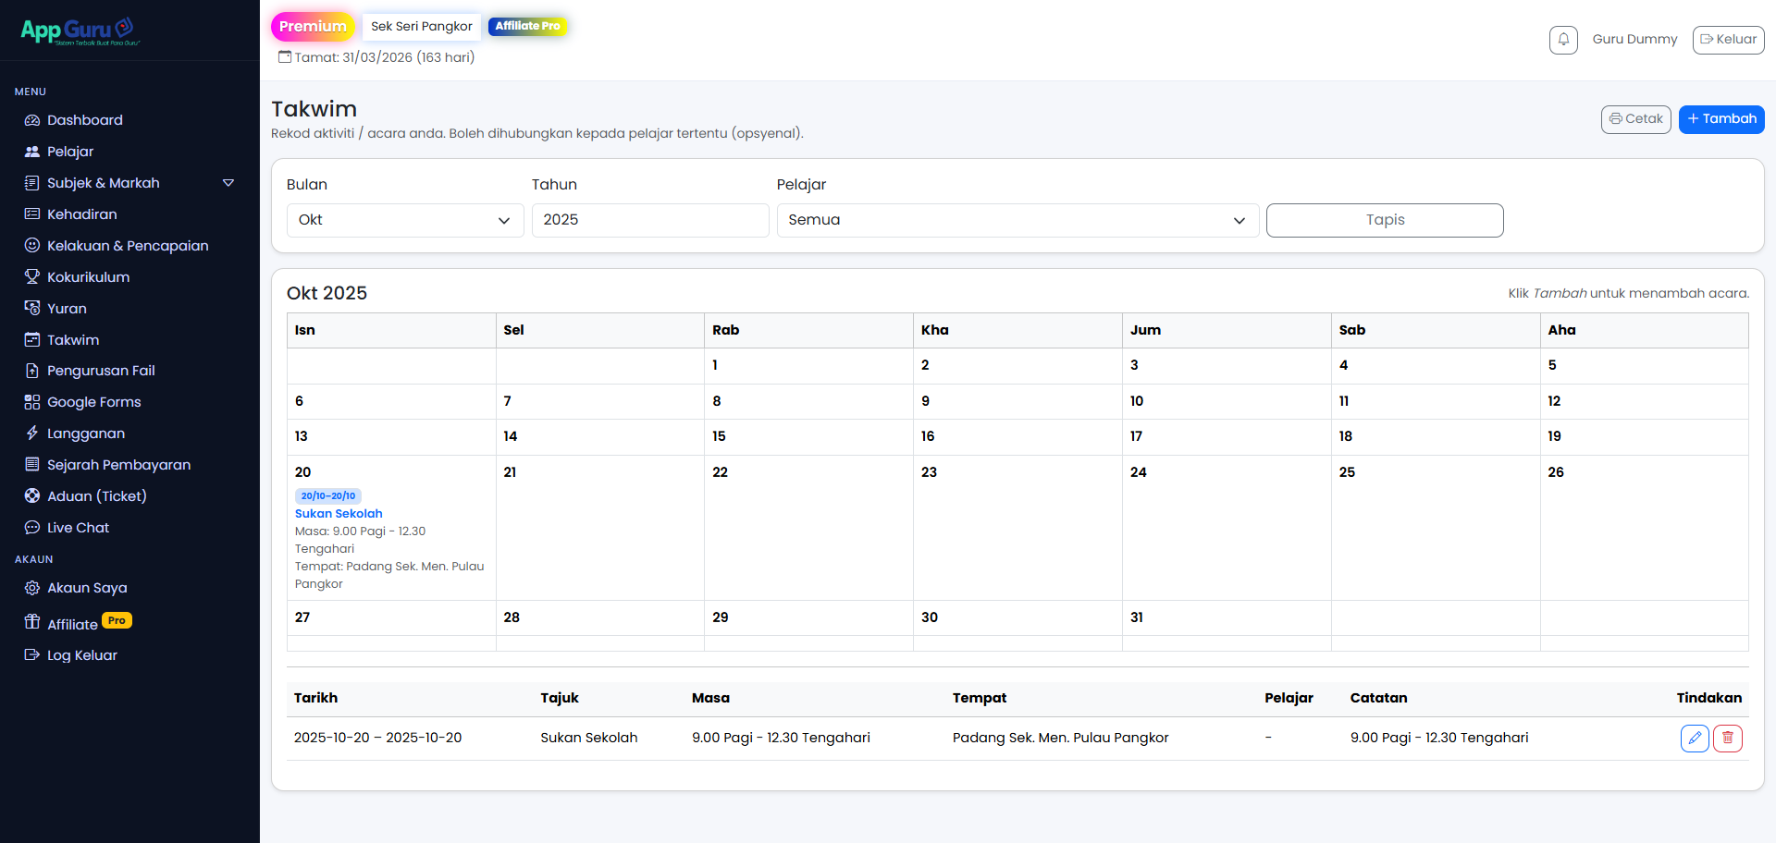Viewport: 1776px width, 843px height.
Task: Click the edit pencil icon for Sukan Sekolah
Action: 1694,738
